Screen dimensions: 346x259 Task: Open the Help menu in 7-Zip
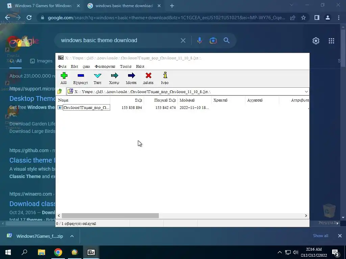coord(140,66)
